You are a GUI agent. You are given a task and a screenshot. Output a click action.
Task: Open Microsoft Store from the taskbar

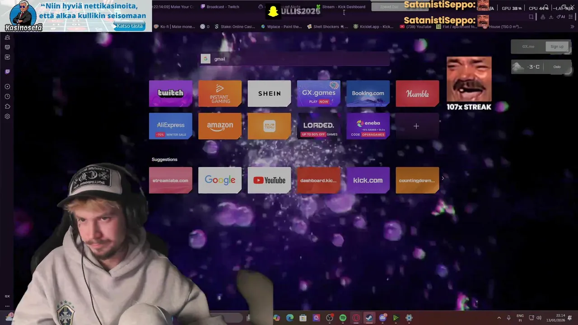303,318
